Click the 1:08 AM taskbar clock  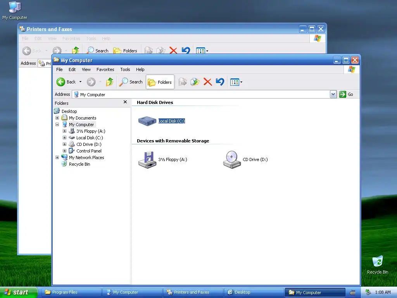[383, 292]
